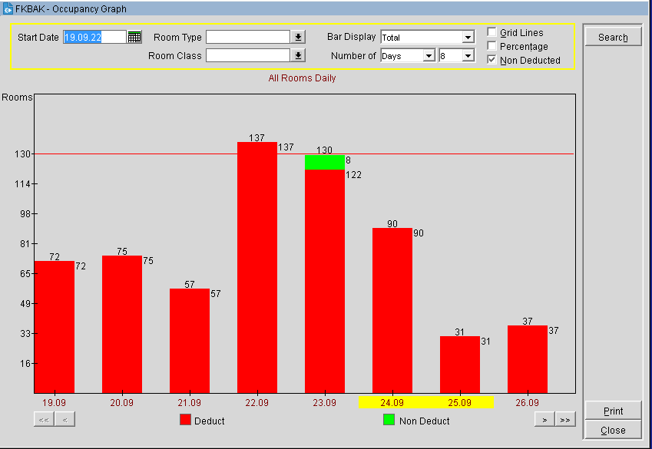Screen dimensions: 652x449
Task: Open the day count dropdown showing 8
Action: pyautogui.click(x=468, y=56)
